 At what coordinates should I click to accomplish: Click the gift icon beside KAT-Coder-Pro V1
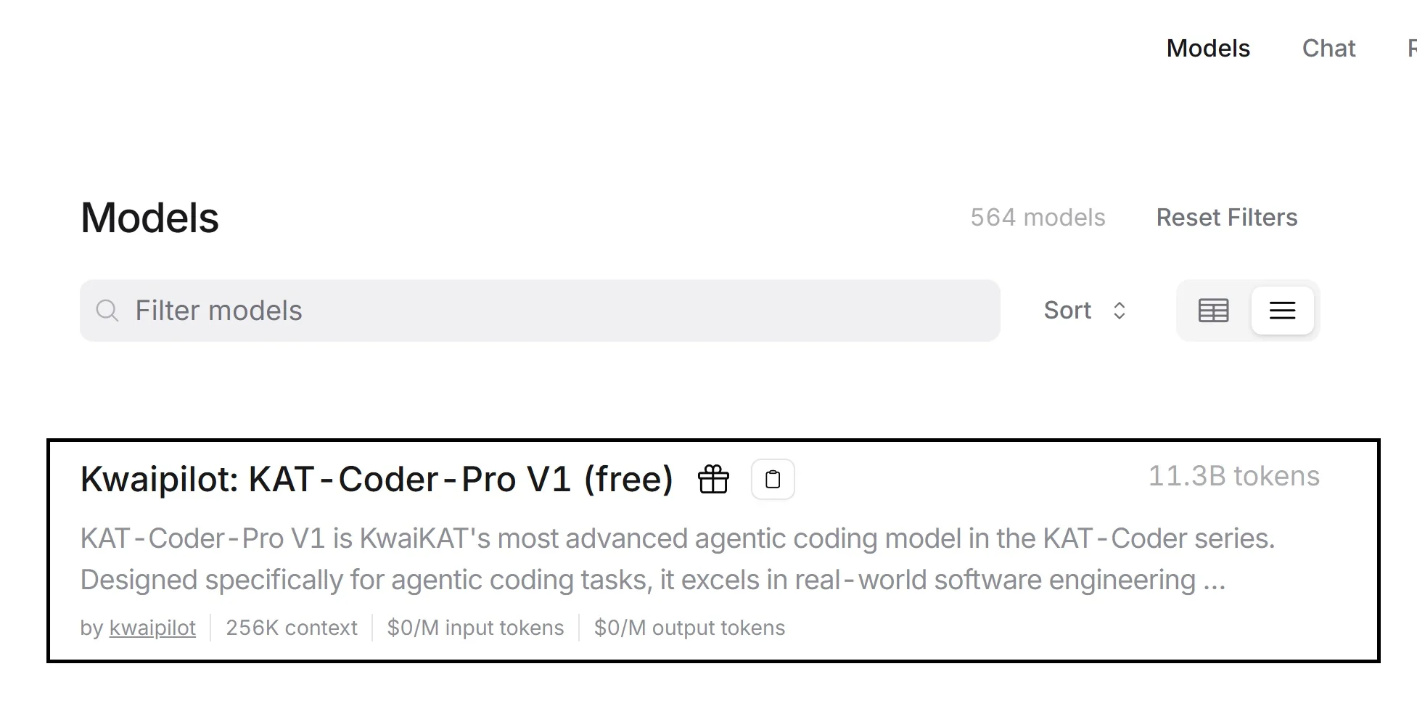point(713,480)
